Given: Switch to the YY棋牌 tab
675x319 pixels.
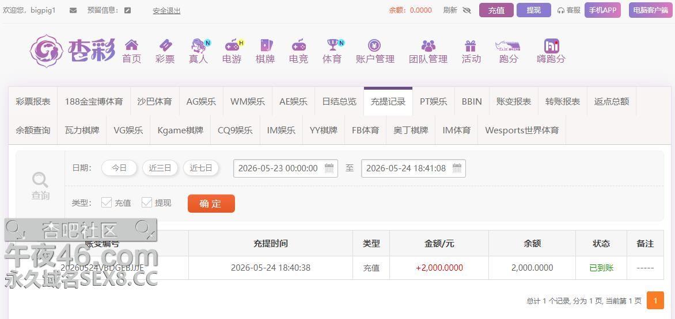Looking at the screenshot, I should (324, 130).
